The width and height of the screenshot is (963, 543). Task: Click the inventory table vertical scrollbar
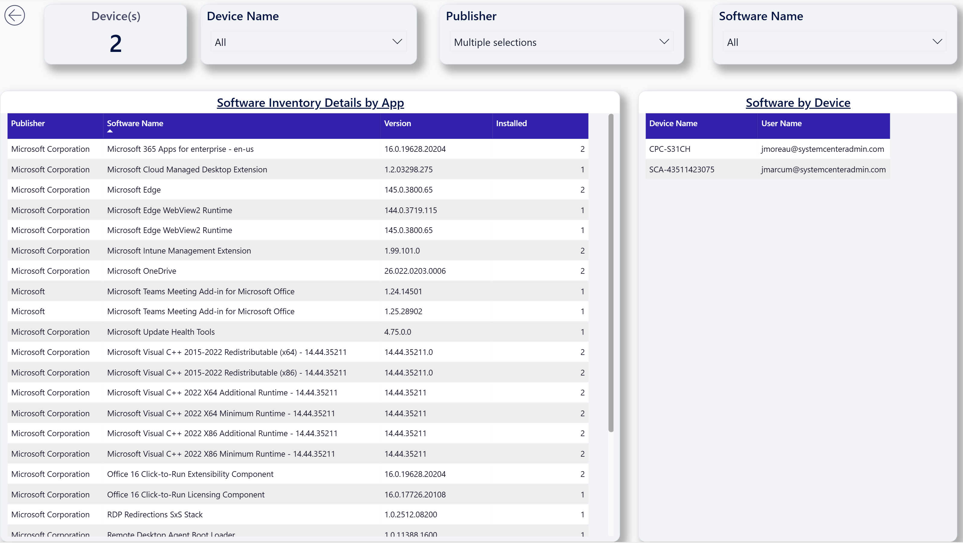[x=611, y=273]
